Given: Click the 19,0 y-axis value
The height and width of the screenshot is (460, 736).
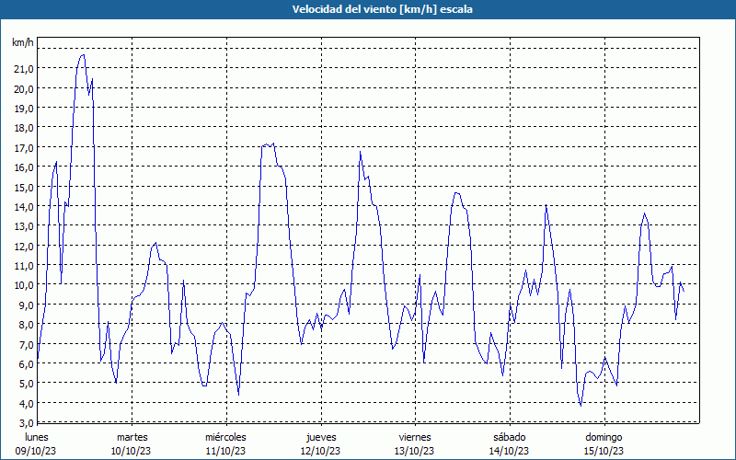Looking at the screenshot, I should click(x=24, y=109).
